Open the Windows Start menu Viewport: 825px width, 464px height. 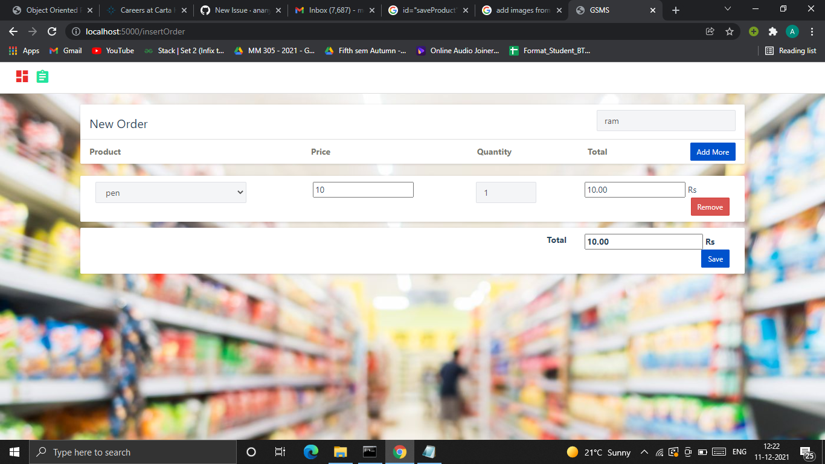[x=13, y=451]
